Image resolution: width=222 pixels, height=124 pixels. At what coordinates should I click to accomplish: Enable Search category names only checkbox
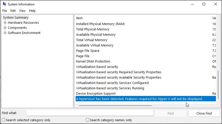pos(88,120)
